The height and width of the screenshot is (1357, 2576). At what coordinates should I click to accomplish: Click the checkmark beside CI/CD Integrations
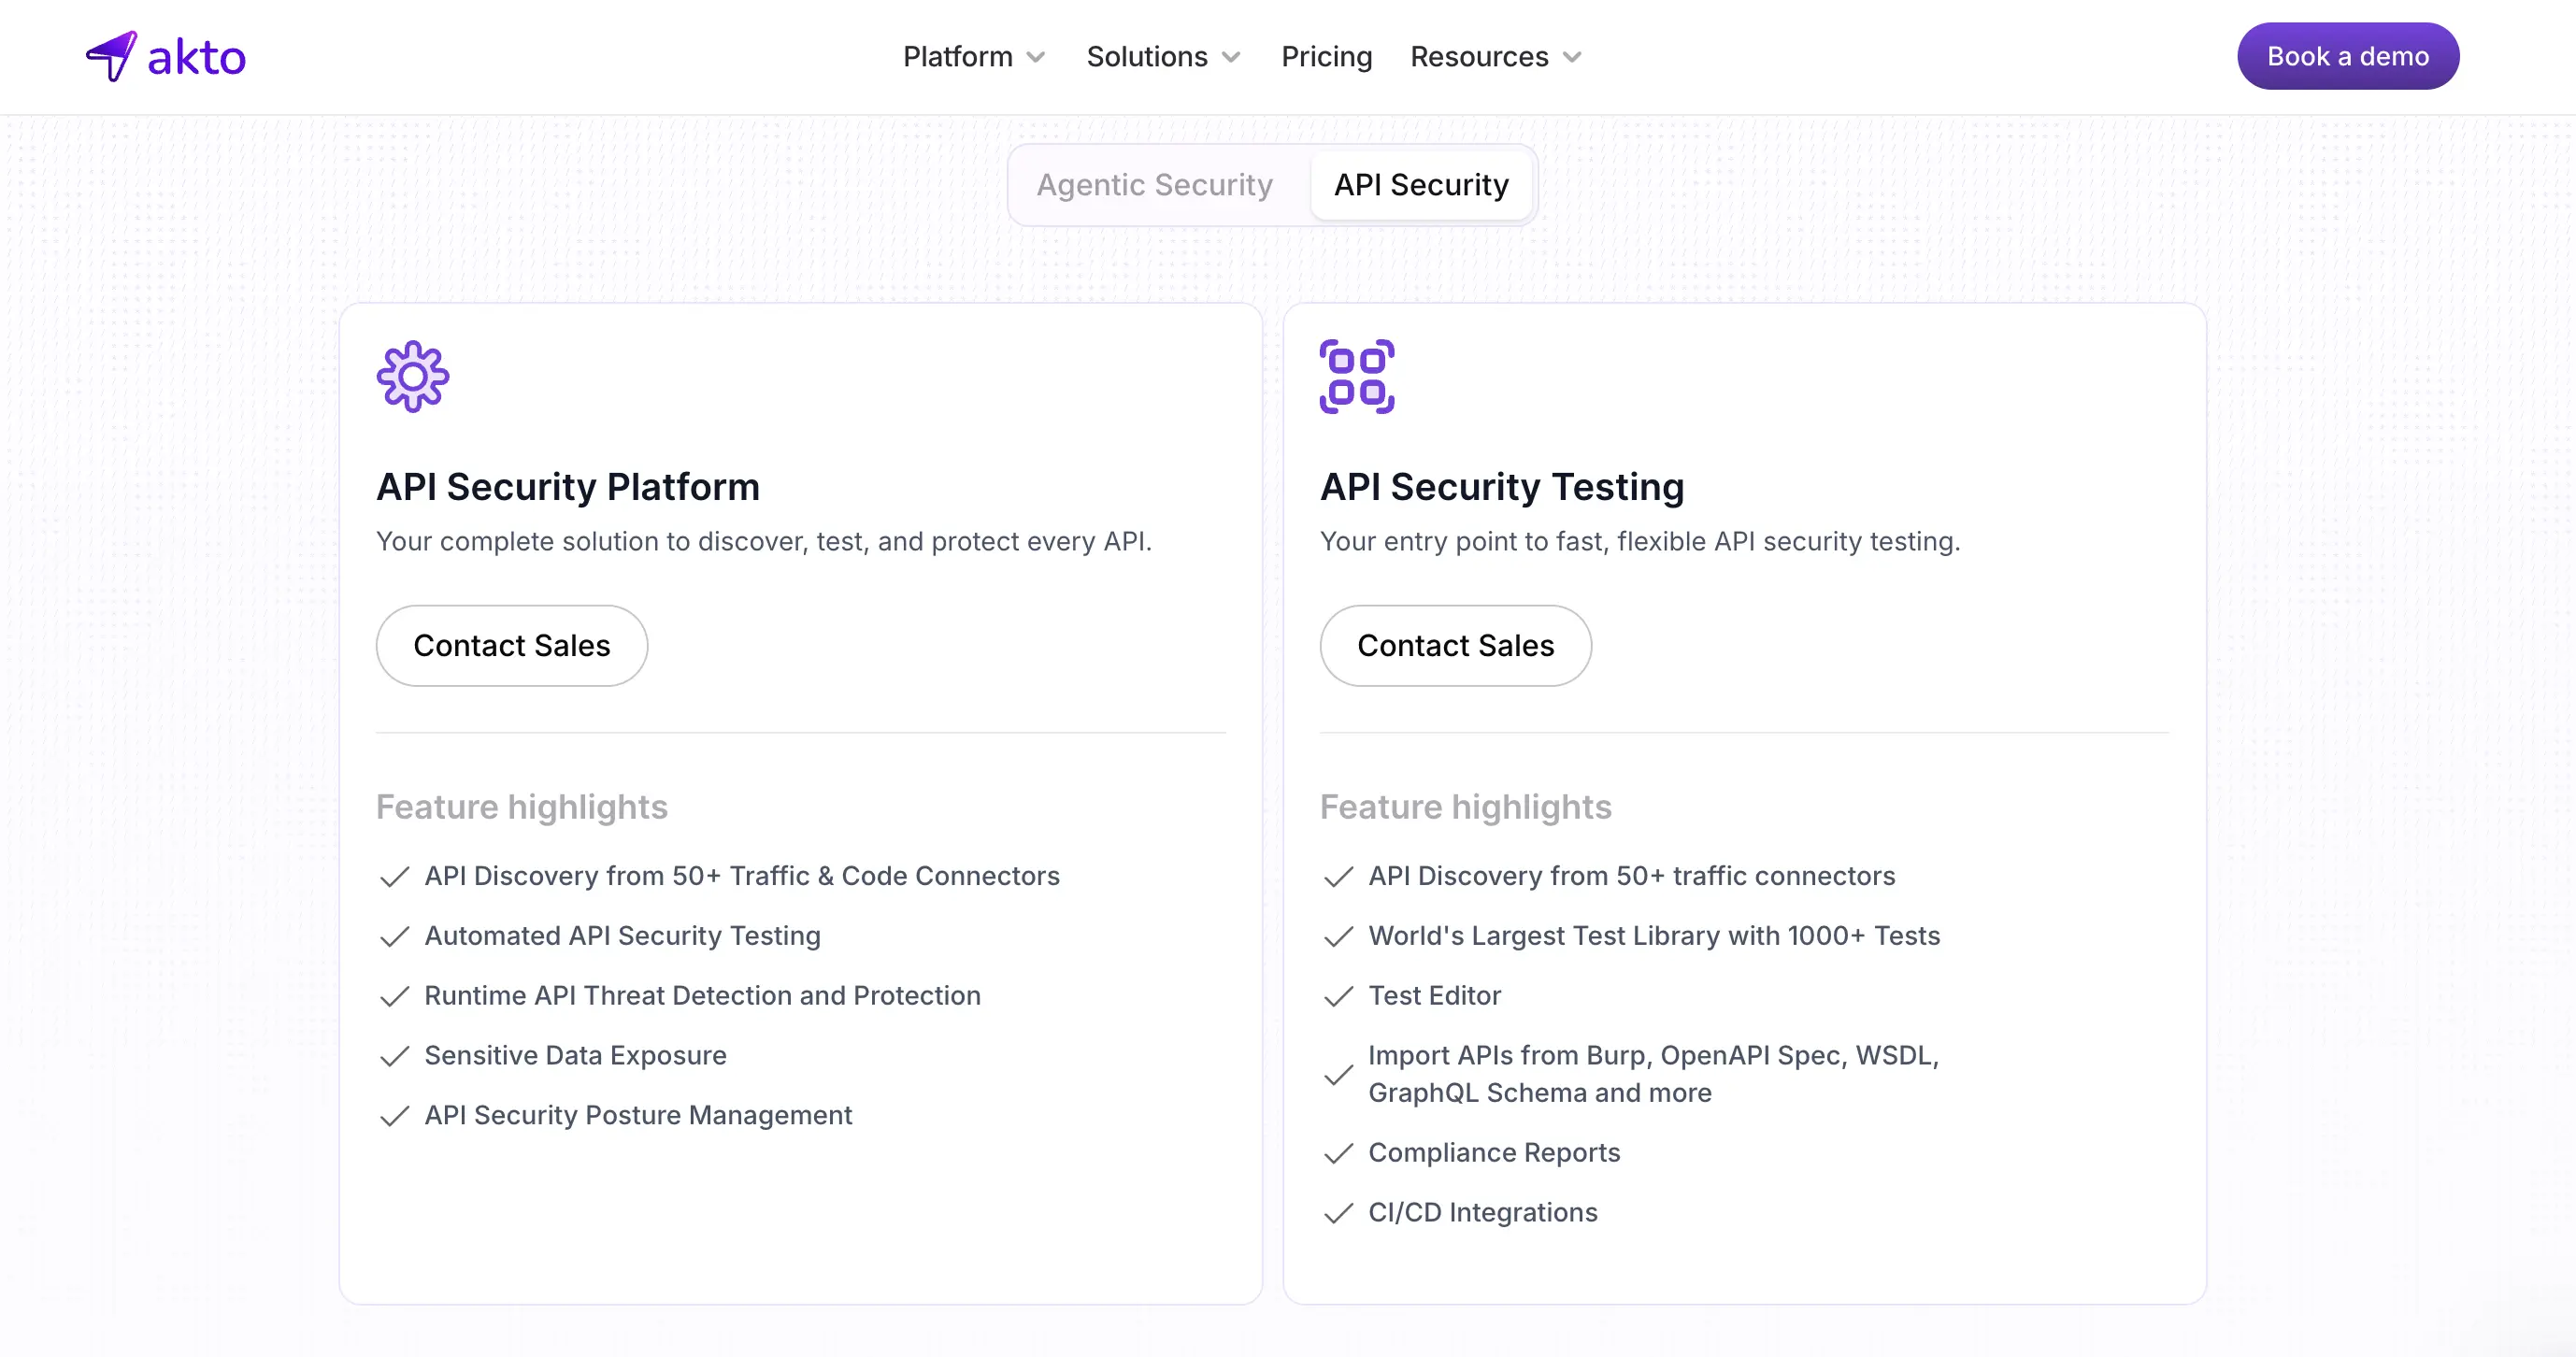click(1338, 1214)
